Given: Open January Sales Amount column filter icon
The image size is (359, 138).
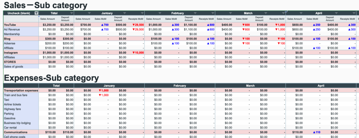Looking at the screenshot, I should point(89,13).
